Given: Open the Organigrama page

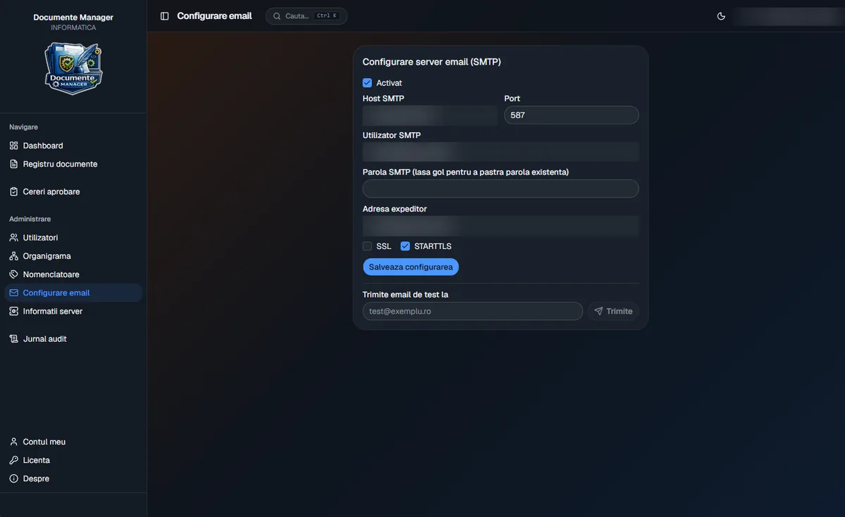Looking at the screenshot, I should coord(73,256).
